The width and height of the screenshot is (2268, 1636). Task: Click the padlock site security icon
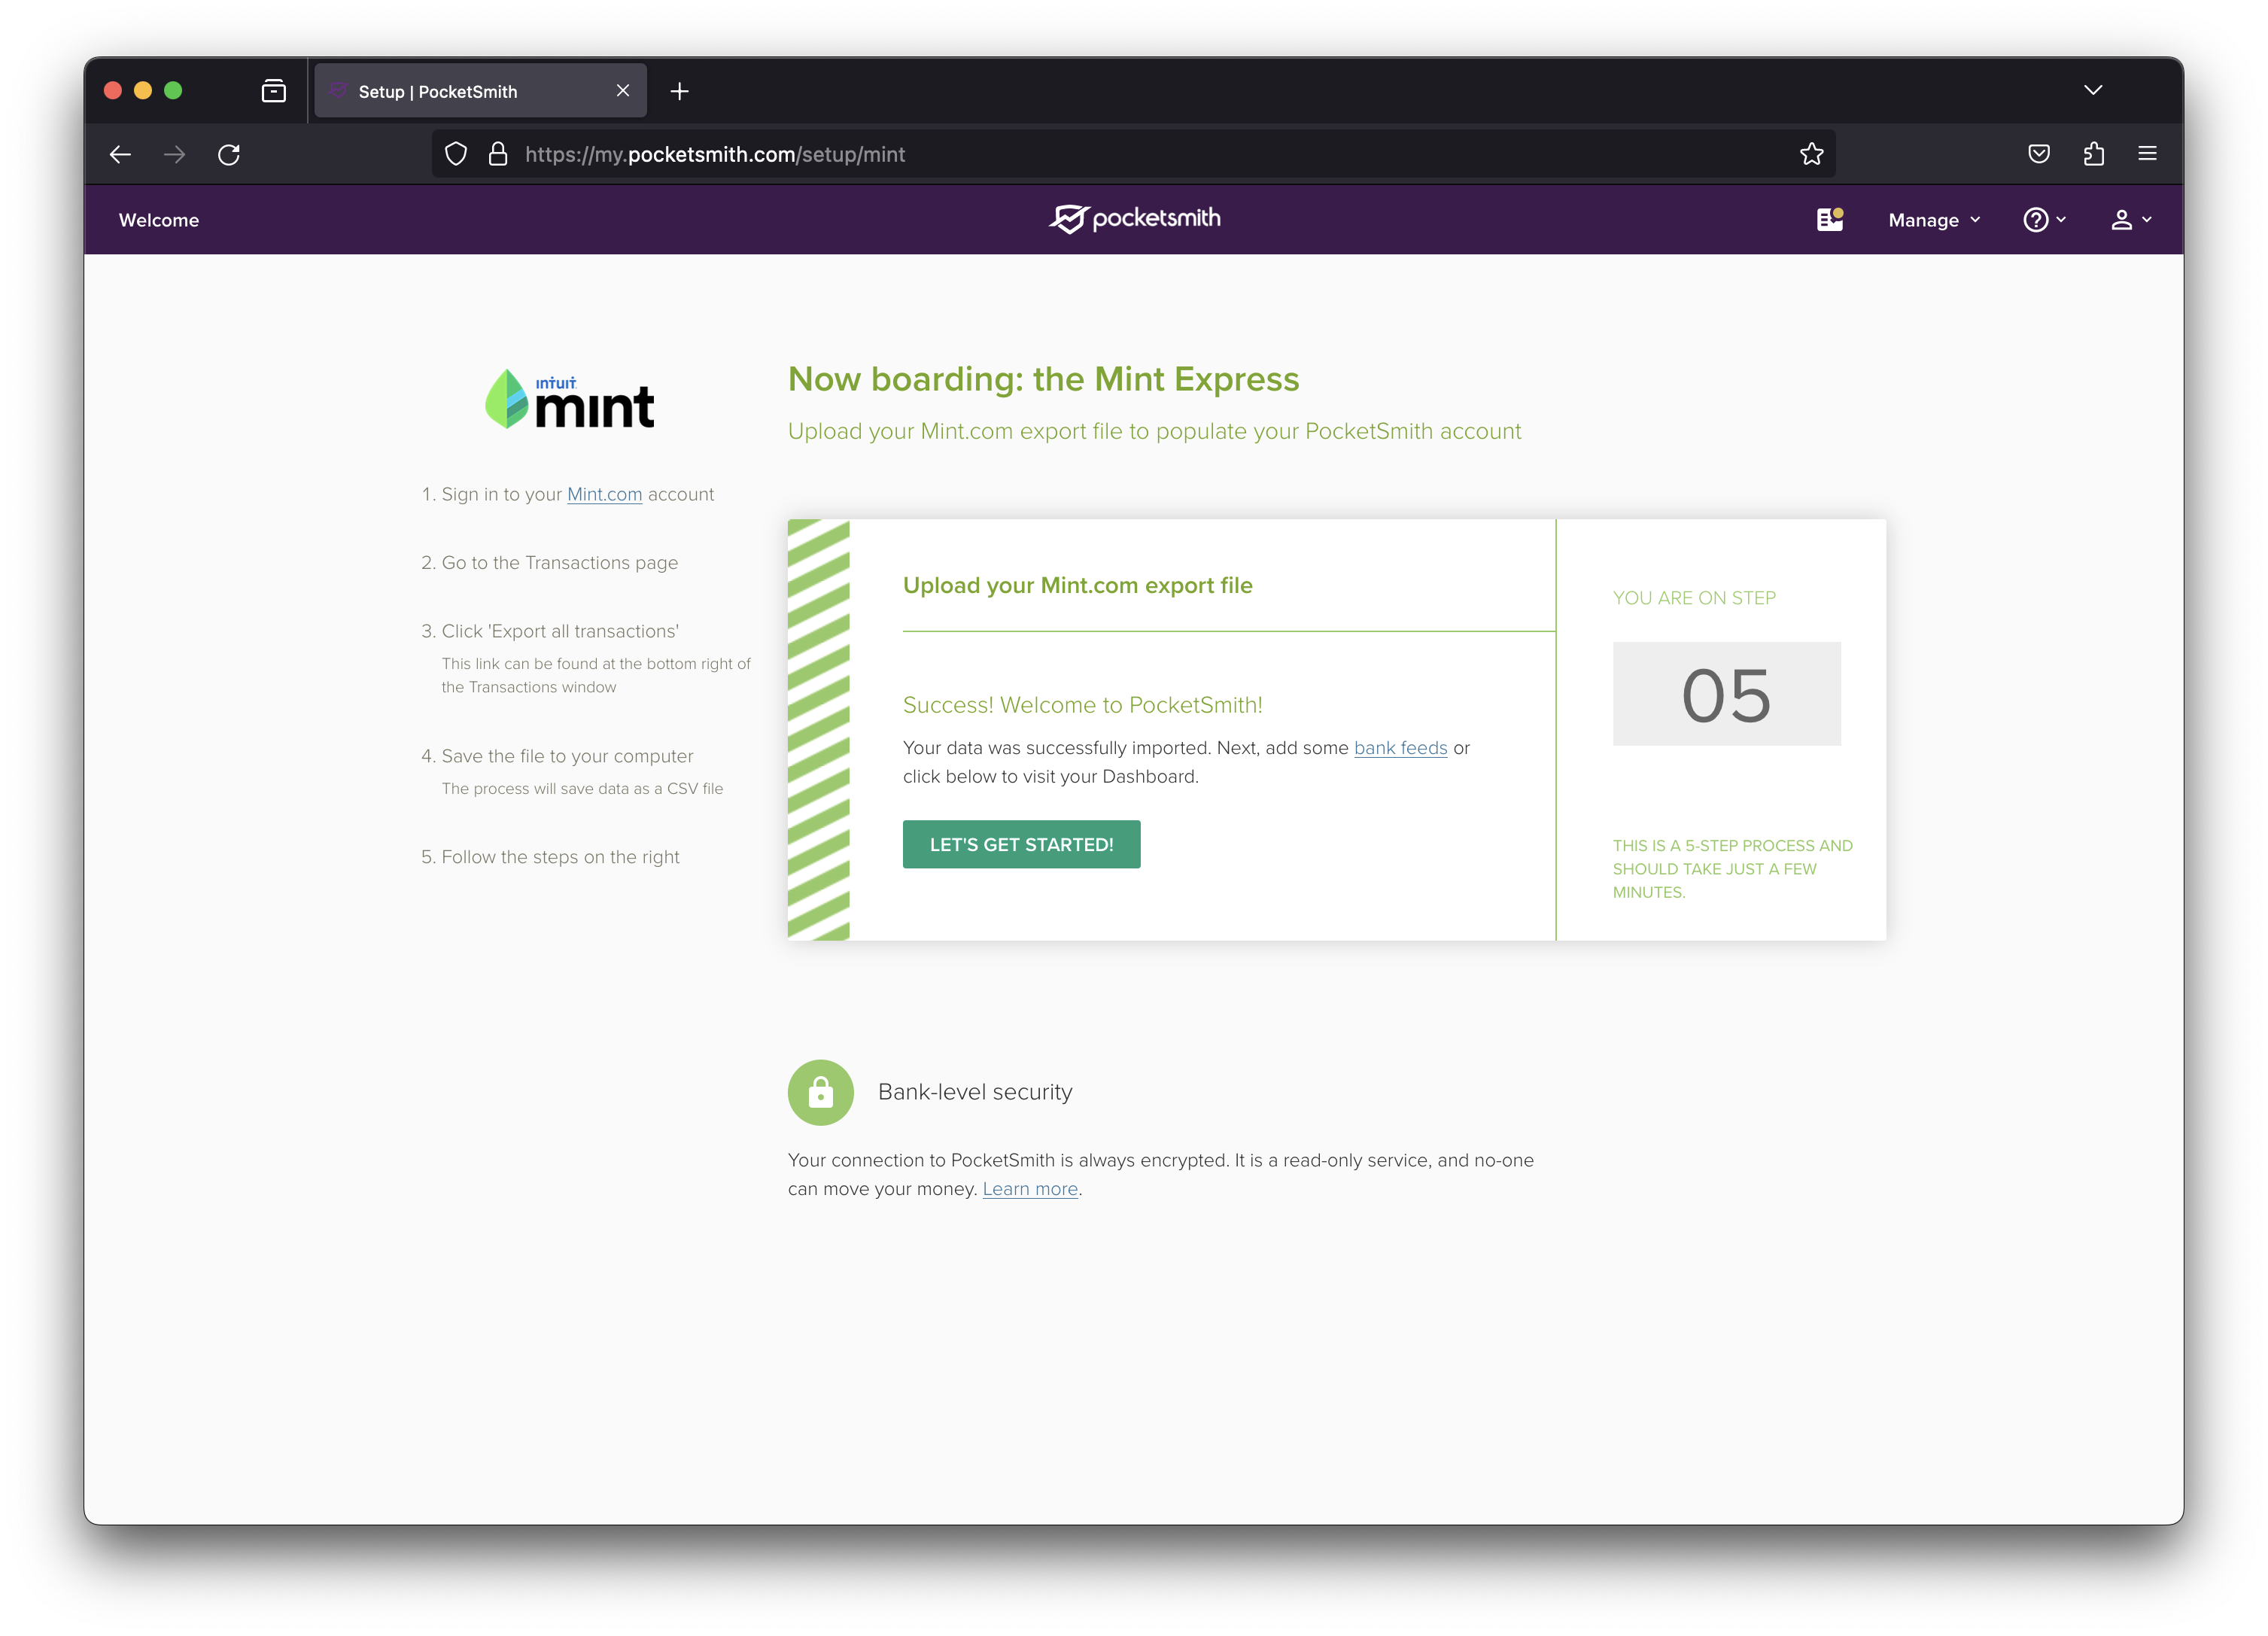click(497, 154)
